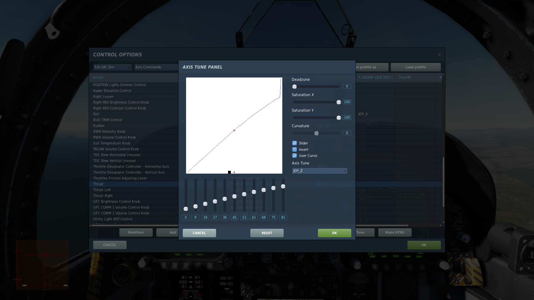Click the curve slider knob above value 45

(x=234, y=196)
